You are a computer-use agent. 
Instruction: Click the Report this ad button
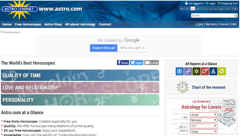[x=103, y=48]
